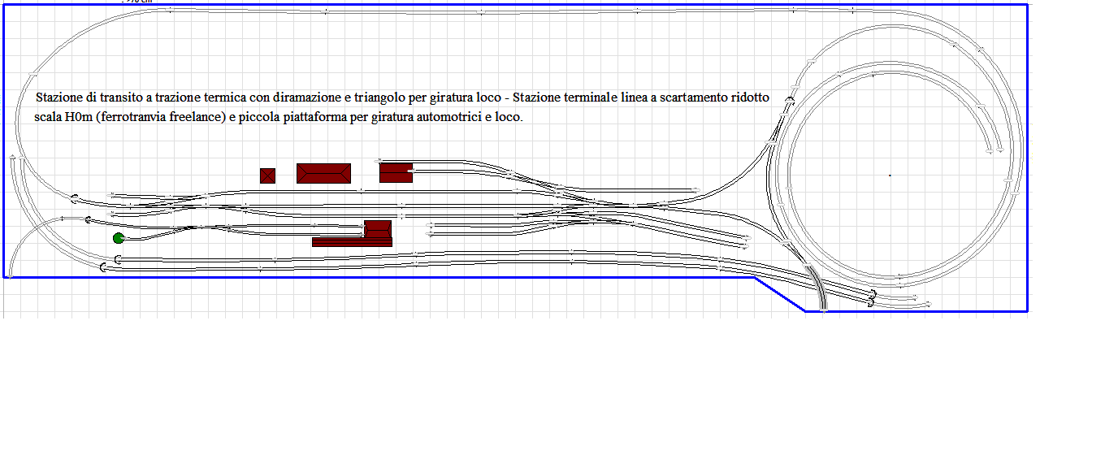The width and height of the screenshot is (1105, 468).
Task: Click the long dark-red platform strip
Action: tap(351, 241)
